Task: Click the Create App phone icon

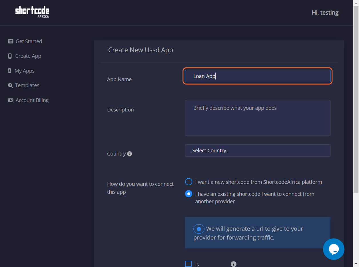Action: (x=10, y=56)
